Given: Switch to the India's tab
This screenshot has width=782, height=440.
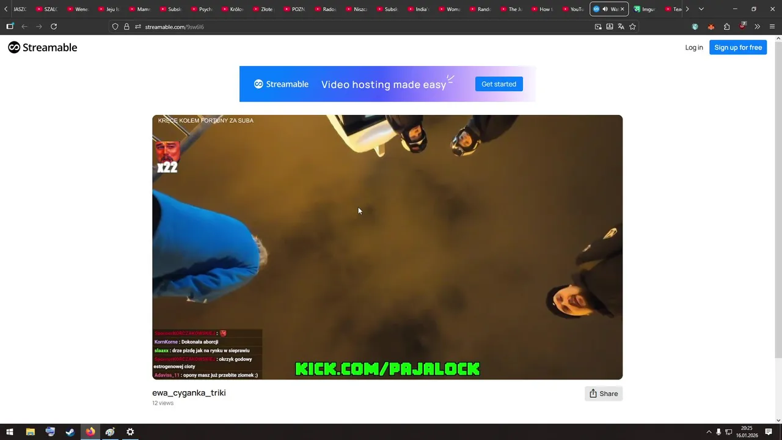Looking at the screenshot, I should click(418, 9).
